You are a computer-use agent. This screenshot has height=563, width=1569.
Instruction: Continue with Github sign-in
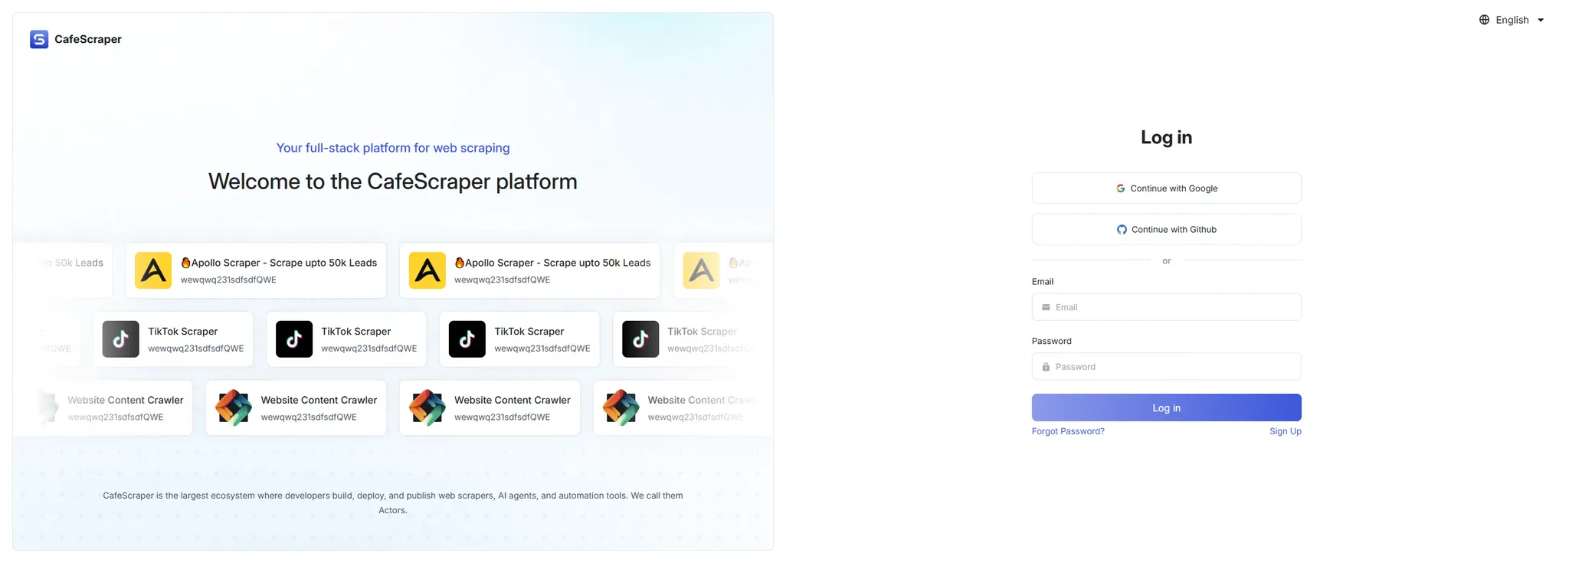click(1166, 230)
